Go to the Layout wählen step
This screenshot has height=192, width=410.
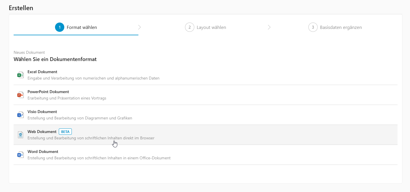(211, 27)
